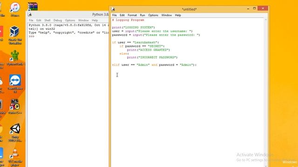Open Run menu in editor window
Viewport: 298px width, 167px height.
(142, 15)
